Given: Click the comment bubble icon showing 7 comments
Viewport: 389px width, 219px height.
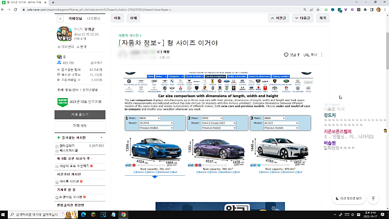Looking at the screenshot, I should pyautogui.click(x=286, y=55).
